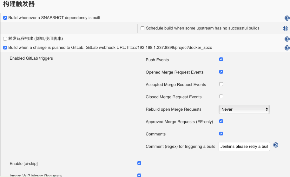Enable Accepted Merge Request Events
Image resolution: width=290 pixels, height=177 pixels.
click(x=221, y=84)
